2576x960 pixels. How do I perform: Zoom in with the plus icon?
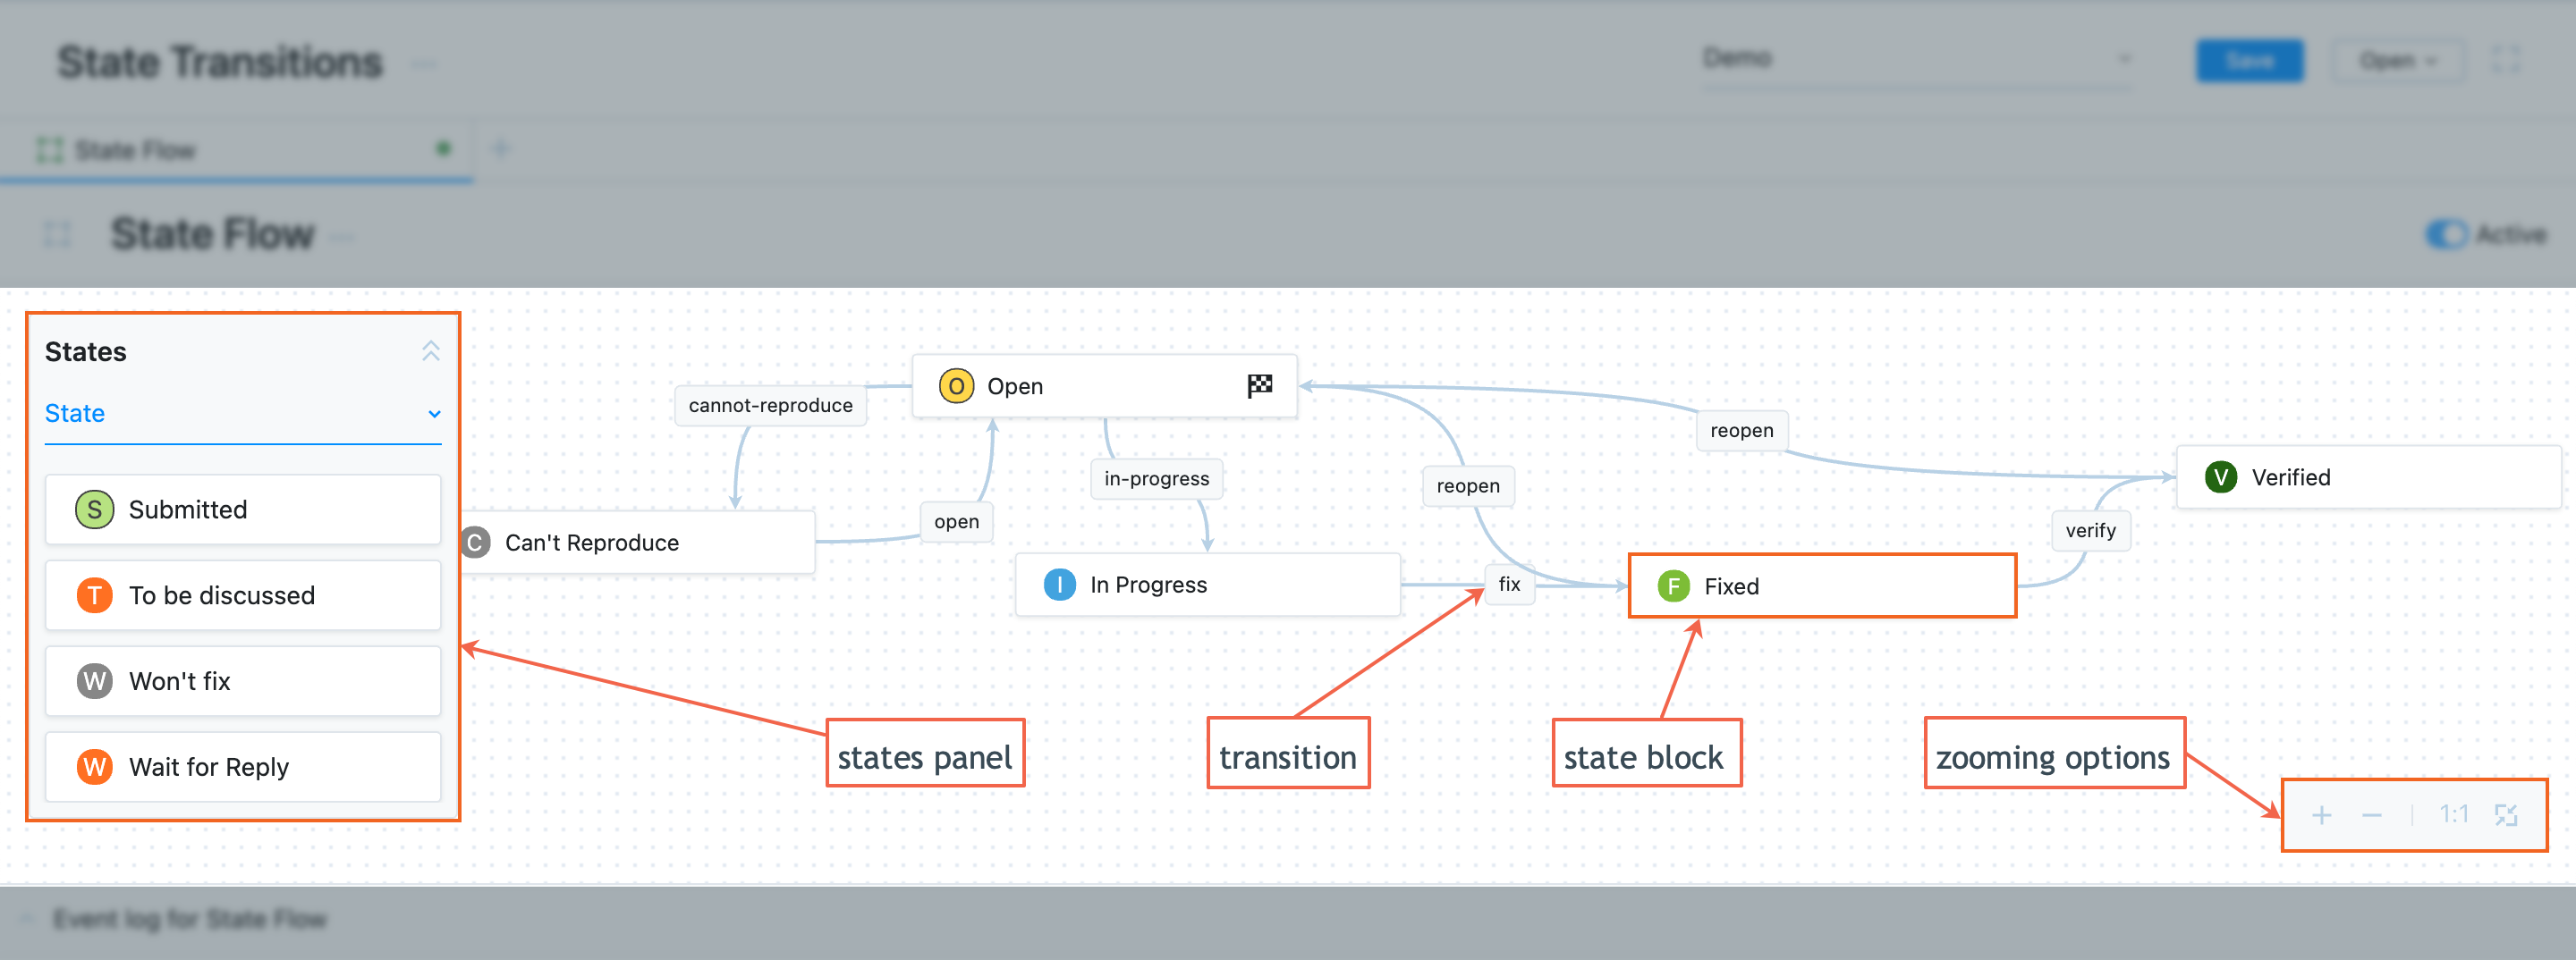pos(2321,815)
